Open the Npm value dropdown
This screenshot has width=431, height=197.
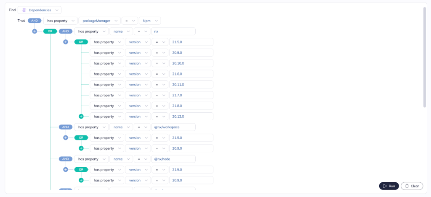pos(149,21)
